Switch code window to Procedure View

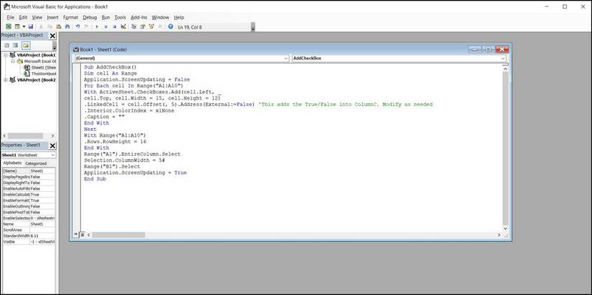point(75,235)
